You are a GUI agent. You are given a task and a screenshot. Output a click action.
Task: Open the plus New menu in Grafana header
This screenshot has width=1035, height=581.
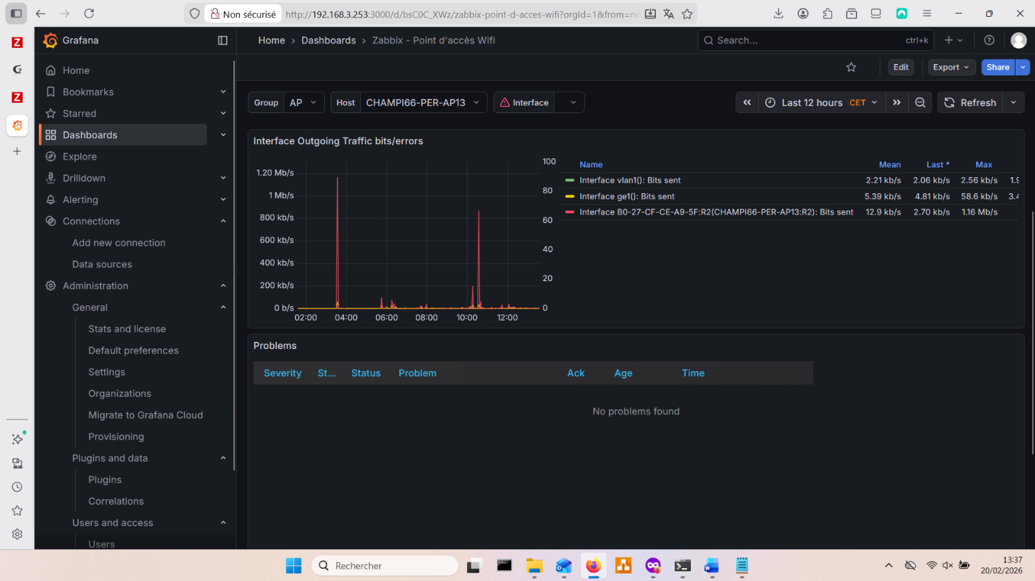[x=953, y=40]
